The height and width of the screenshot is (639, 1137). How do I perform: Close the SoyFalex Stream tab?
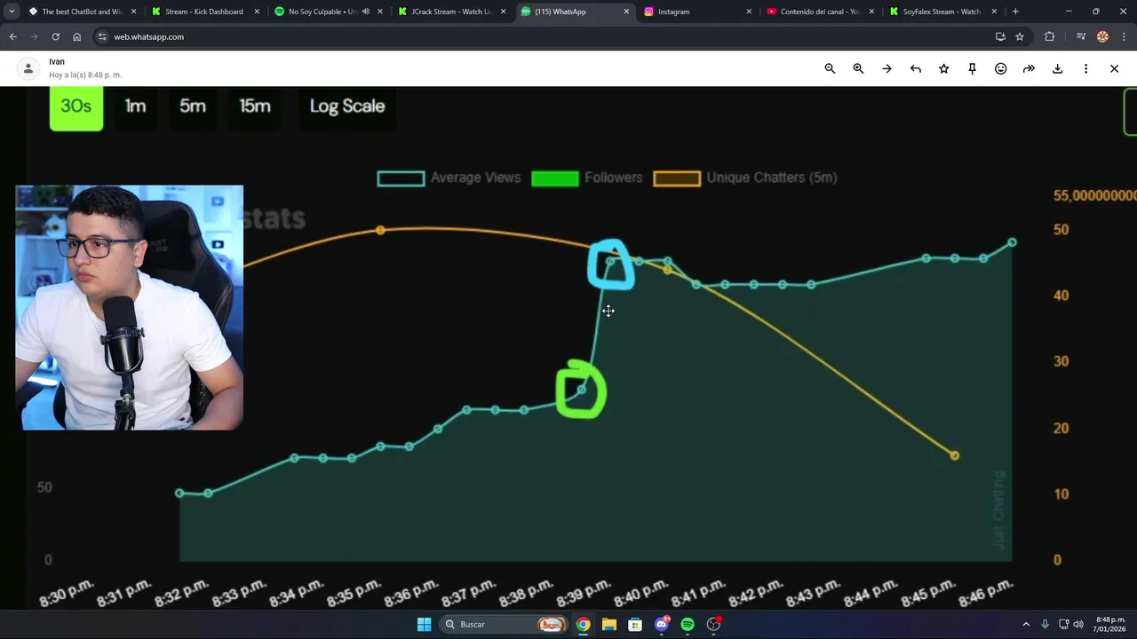994,12
